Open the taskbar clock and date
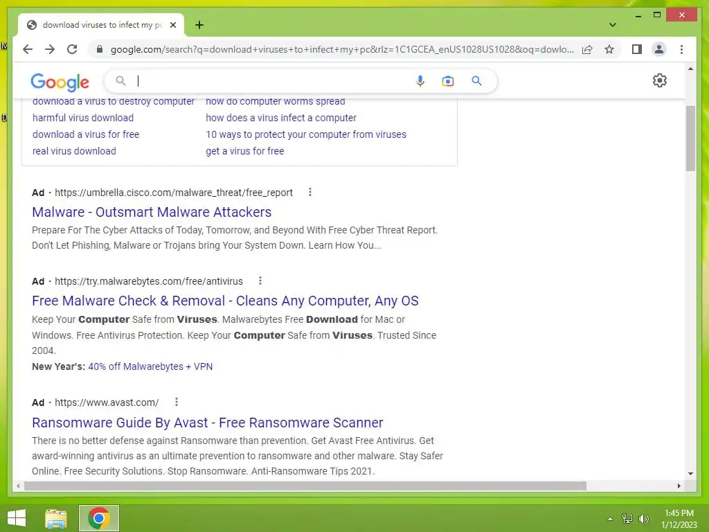 coord(679,519)
